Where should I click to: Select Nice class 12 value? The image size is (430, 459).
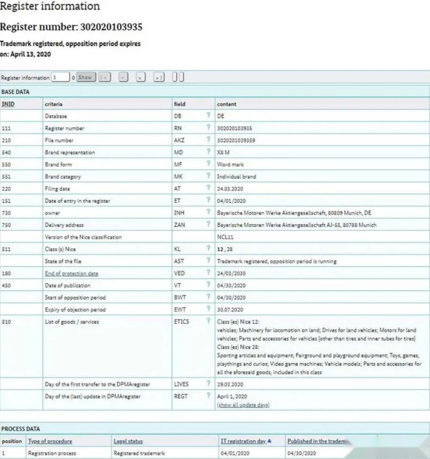coord(220,249)
